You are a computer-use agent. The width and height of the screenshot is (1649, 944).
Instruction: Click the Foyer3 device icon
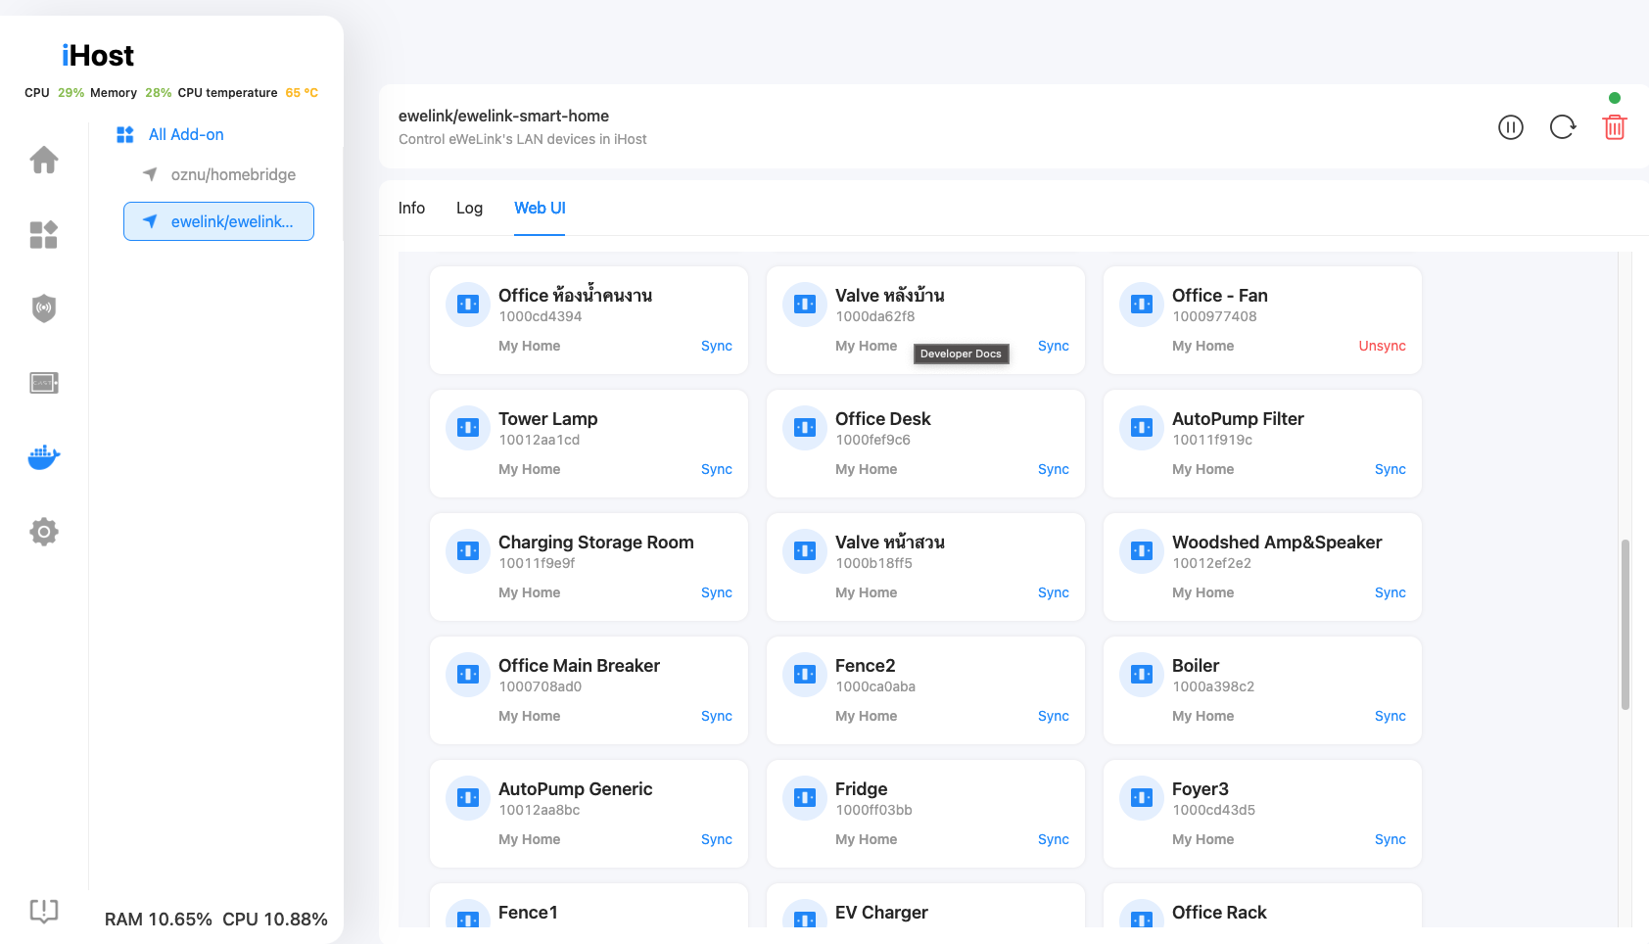(x=1142, y=798)
